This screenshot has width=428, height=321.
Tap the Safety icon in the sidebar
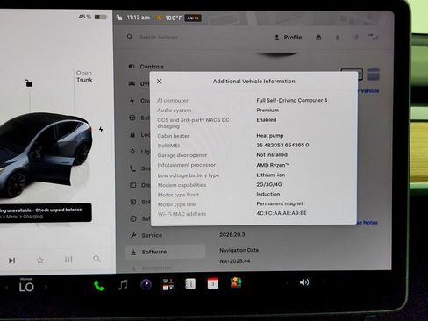point(133,218)
